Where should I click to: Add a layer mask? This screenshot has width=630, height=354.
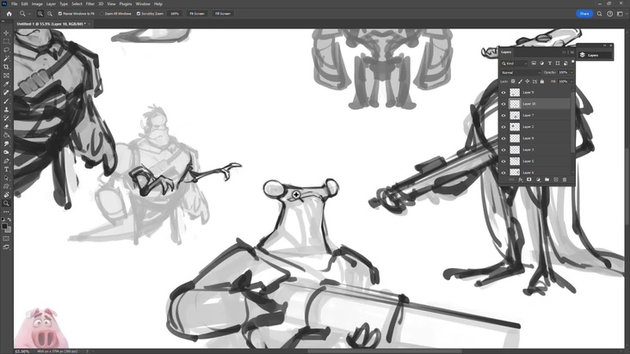pyautogui.click(x=529, y=180)
